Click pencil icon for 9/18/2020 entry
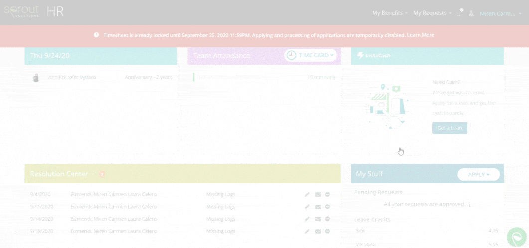 [x=307, y=232]
